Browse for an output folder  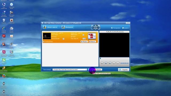[x=92, y=70]
